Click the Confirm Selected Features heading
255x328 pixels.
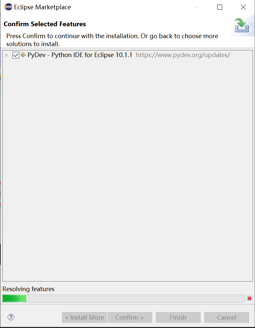point(44,24)
